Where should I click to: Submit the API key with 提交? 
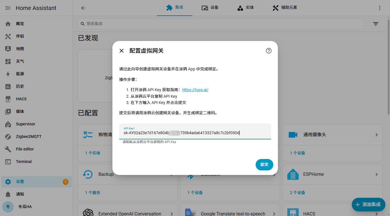[264, 165]
